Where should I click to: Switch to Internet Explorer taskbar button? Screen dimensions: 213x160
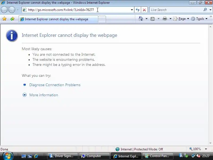tap(126, 156)
